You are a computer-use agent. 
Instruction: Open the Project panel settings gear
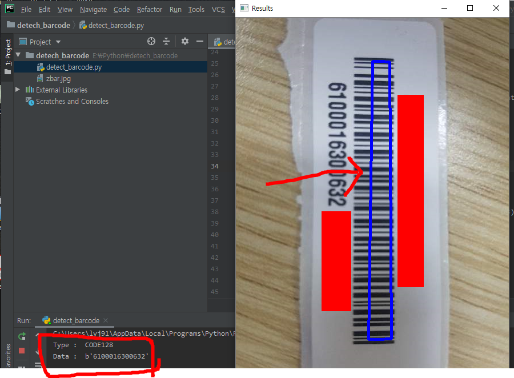184,41
